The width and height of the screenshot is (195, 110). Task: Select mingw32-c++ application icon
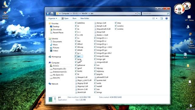tap(95, 38)
